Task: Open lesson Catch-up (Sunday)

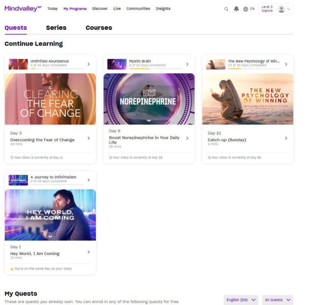Action: (227, 140)
